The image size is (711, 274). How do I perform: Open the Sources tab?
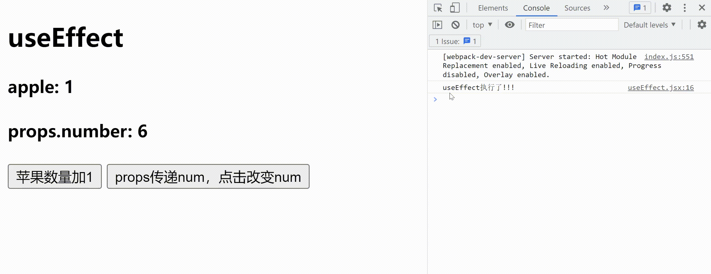577,8
